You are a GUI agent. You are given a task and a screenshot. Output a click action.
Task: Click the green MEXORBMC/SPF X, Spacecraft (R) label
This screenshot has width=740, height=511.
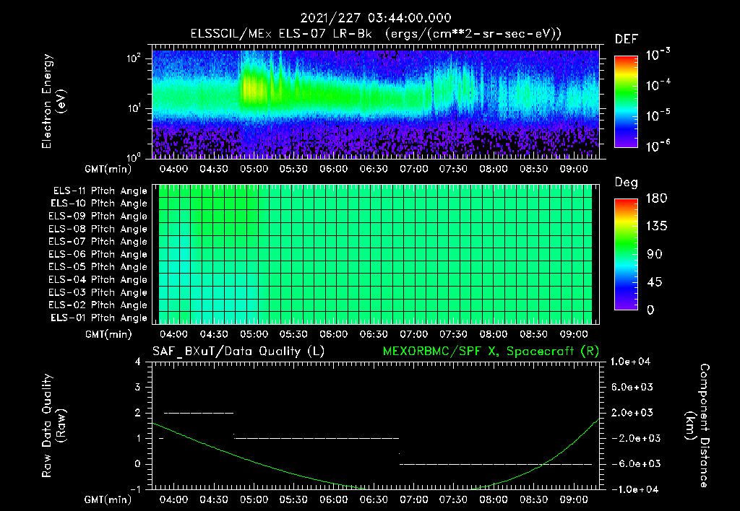point(491,351)
